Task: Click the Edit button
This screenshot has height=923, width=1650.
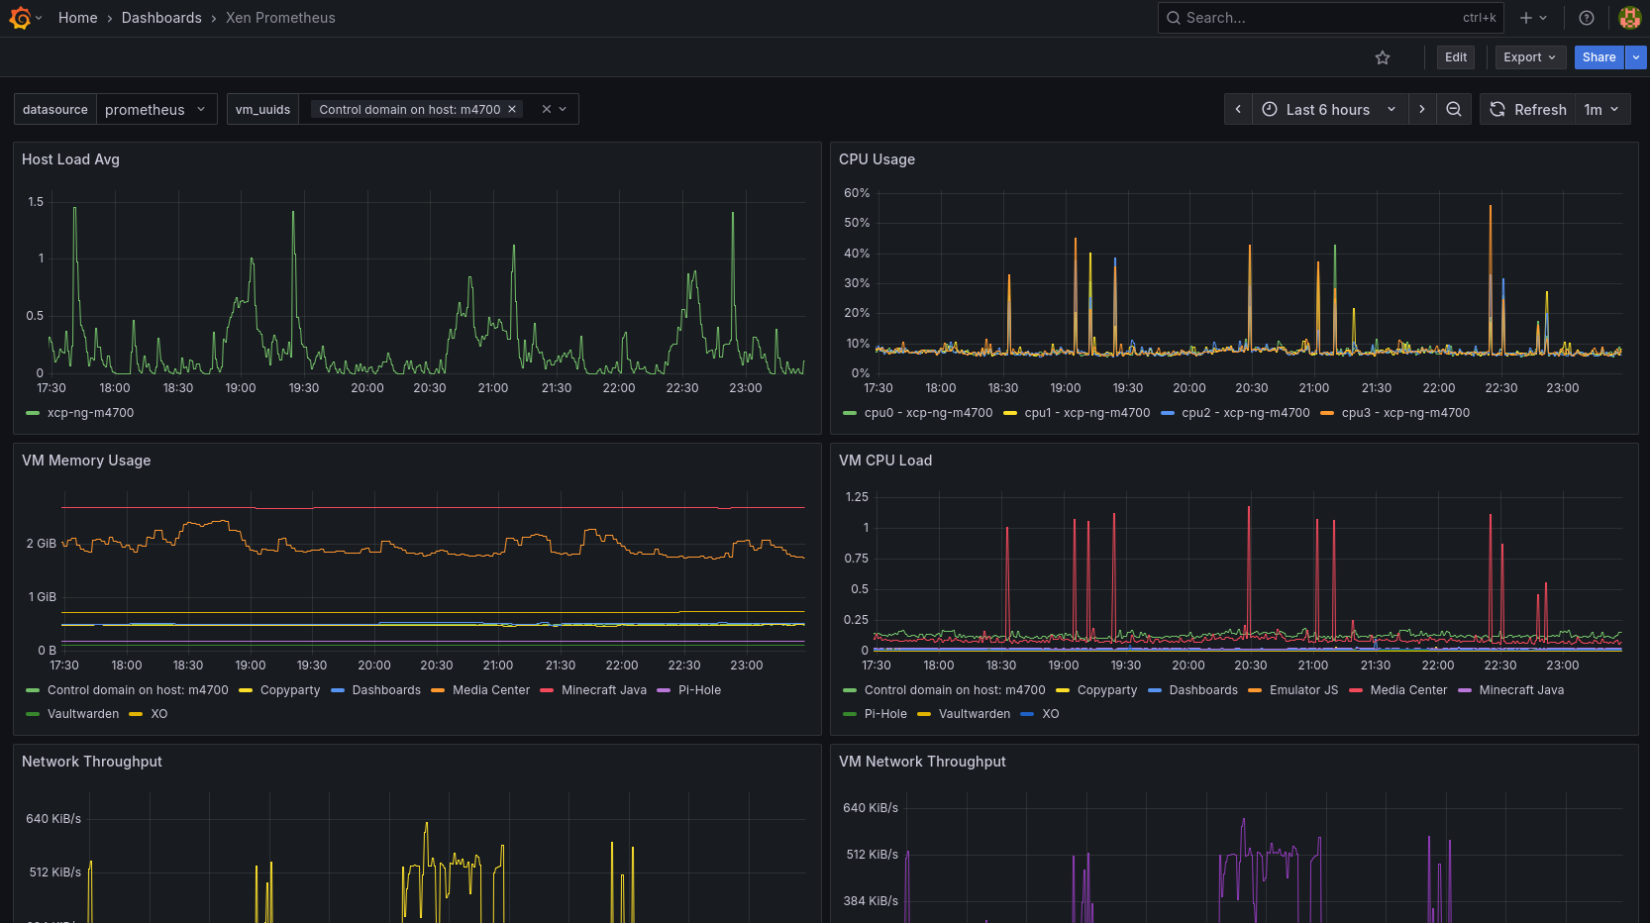Action: click(1455, 57)
